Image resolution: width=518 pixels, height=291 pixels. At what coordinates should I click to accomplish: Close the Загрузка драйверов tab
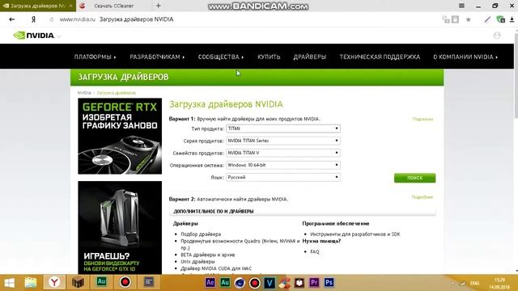tap(70, 6)
